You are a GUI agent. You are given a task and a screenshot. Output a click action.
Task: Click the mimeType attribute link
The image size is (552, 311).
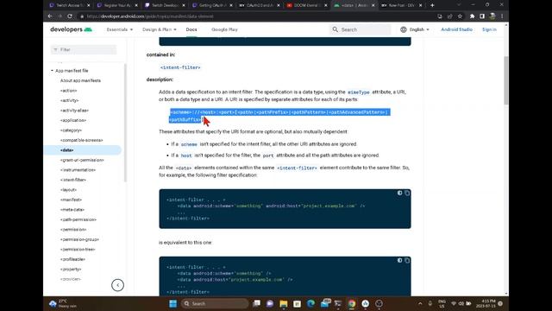coord(359,92)
